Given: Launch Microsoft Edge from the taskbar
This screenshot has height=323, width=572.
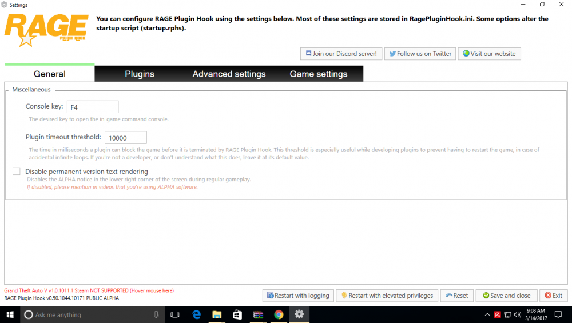Looking at the screenshot, I should point(197,314).
